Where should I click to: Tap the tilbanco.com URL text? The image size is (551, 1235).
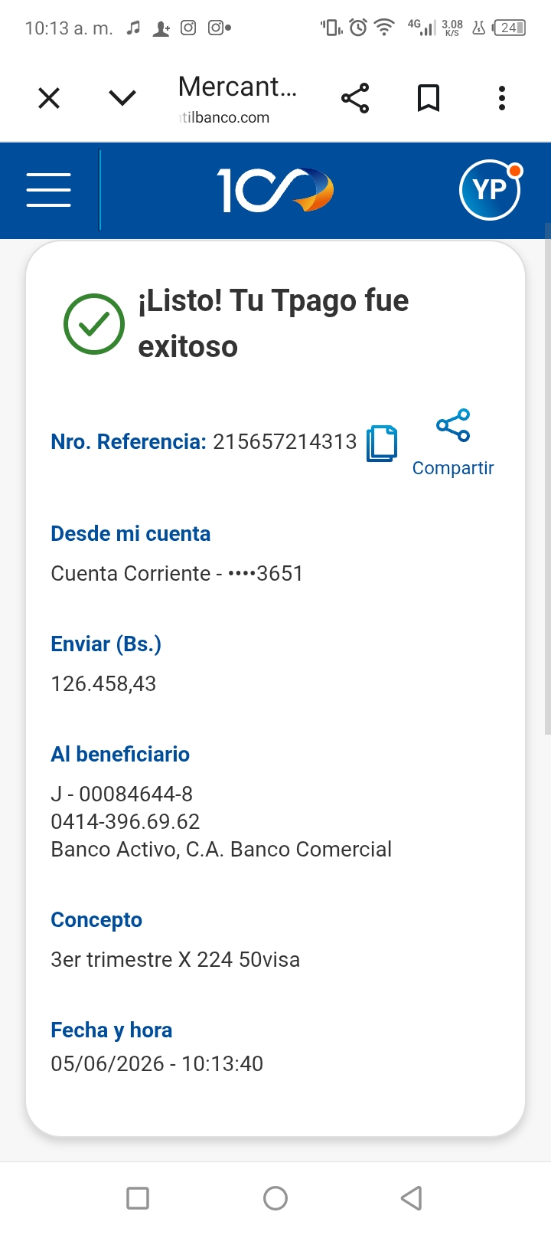224,117
